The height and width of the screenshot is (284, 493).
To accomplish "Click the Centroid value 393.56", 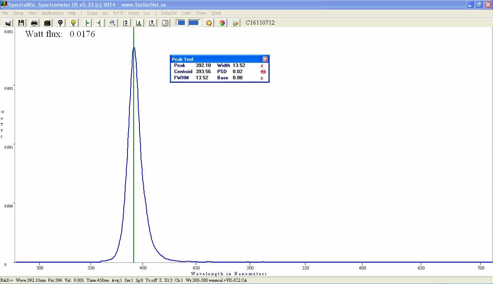I will pos(203,72).
